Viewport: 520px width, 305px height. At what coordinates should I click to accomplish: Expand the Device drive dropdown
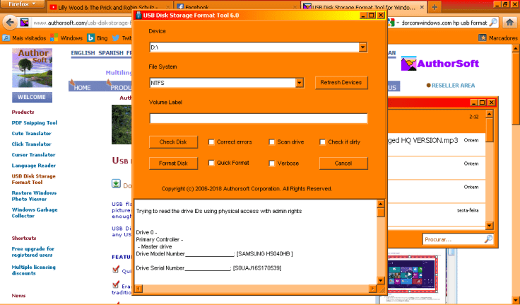coord(363,47)
